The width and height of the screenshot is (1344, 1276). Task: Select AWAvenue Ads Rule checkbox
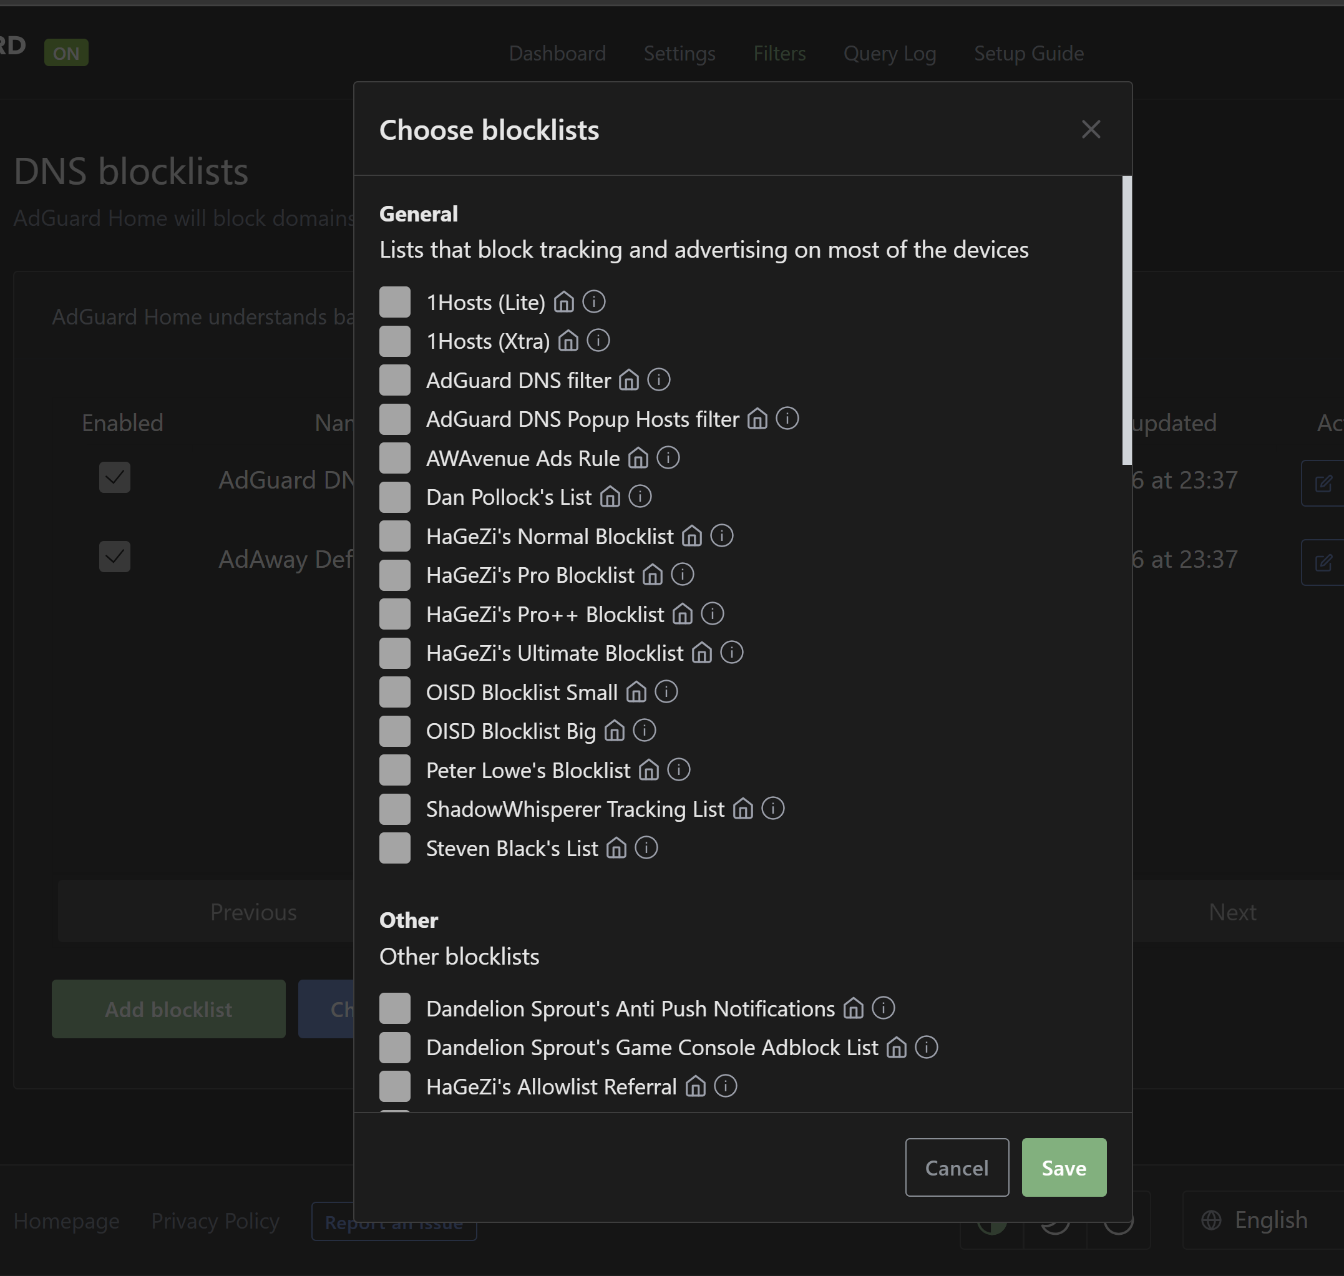pos(395,459)
